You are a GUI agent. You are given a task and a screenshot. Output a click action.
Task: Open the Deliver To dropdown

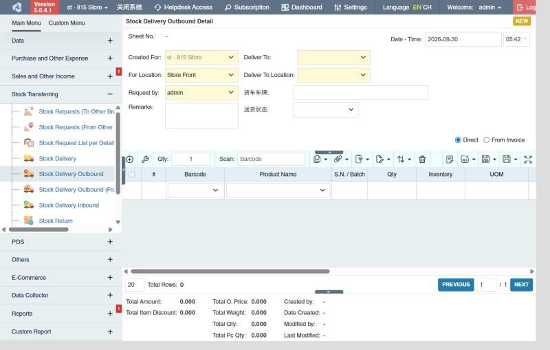click(x=333, y=58)
